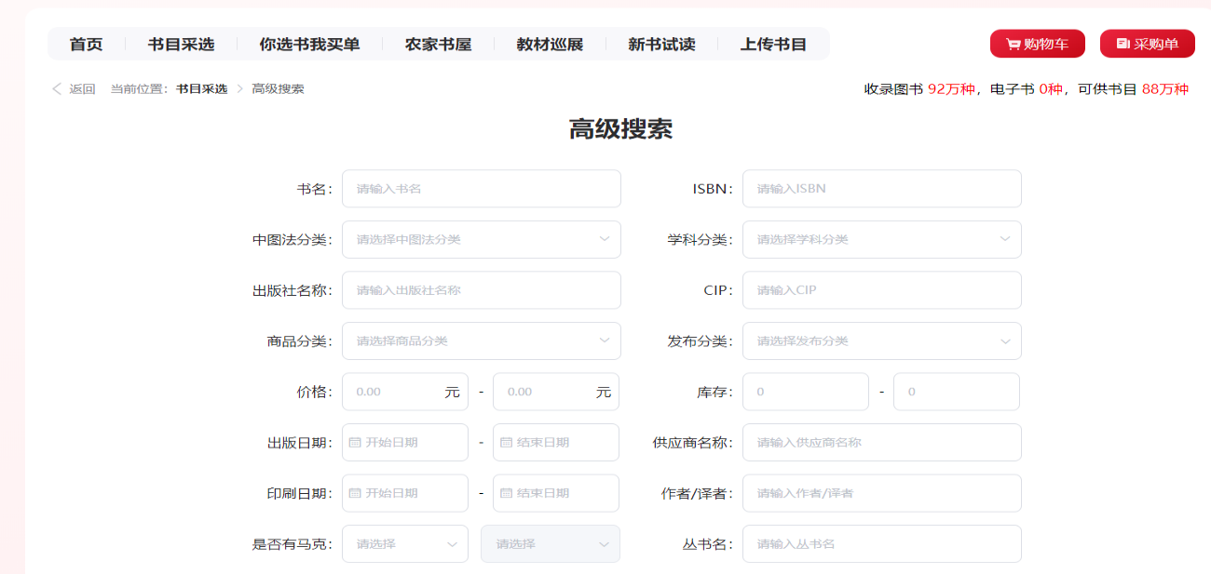Click the back arrow icon next to 返回
Screen dimensions: 1211x574
[57, 88]
